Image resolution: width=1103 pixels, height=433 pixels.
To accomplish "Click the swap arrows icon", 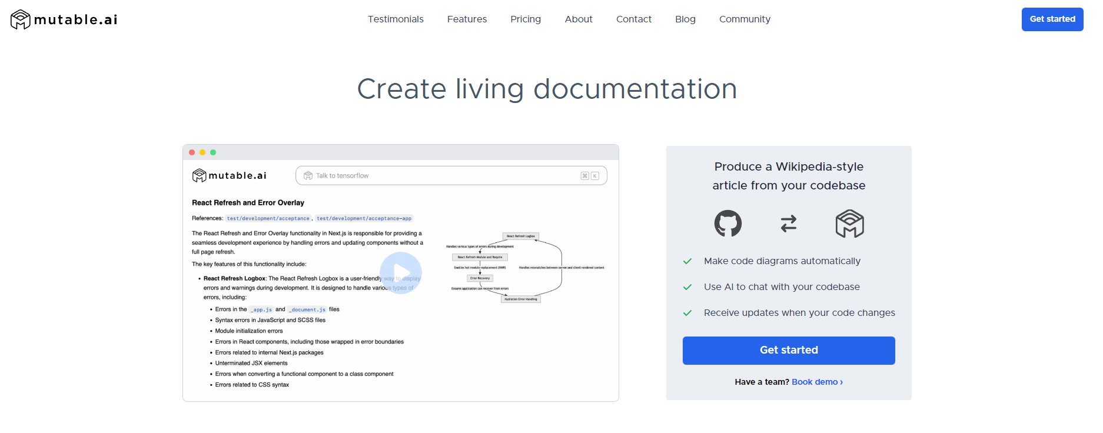I will [x=789, y=224].
